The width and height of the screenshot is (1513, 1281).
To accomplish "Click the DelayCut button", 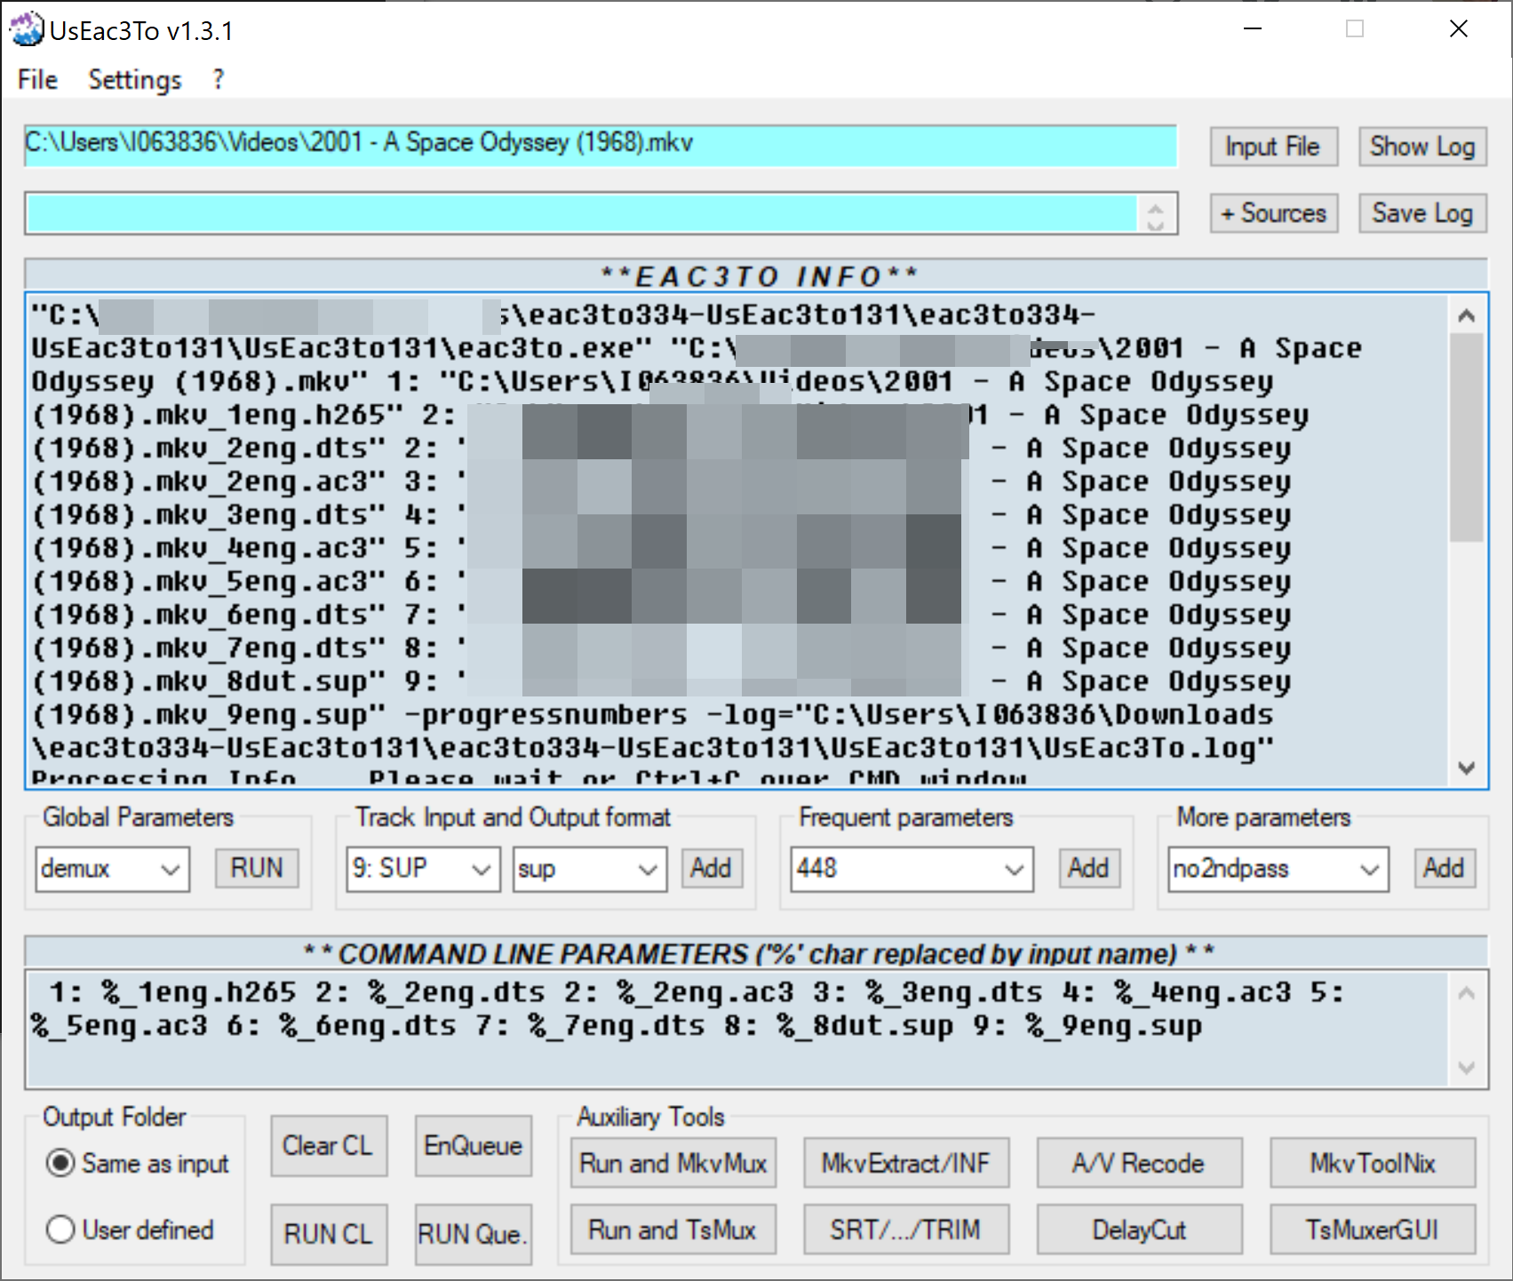I will (x=1140, y=1229).
